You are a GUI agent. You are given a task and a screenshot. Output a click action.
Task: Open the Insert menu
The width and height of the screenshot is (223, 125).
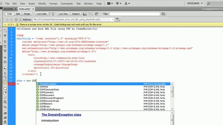32,3
